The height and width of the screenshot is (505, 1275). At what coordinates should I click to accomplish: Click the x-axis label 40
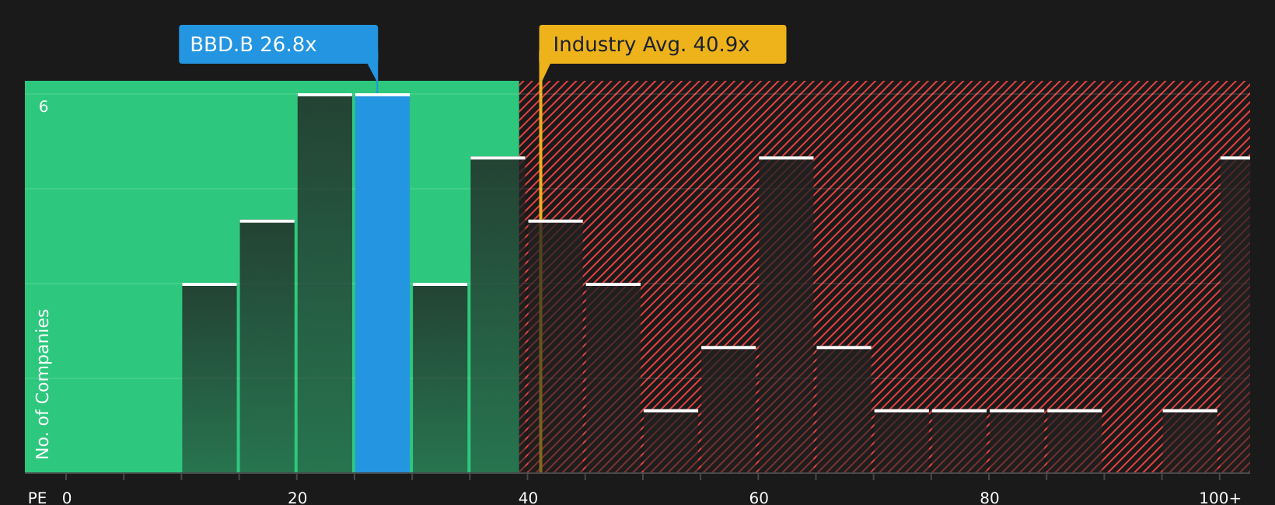[528, 498]
